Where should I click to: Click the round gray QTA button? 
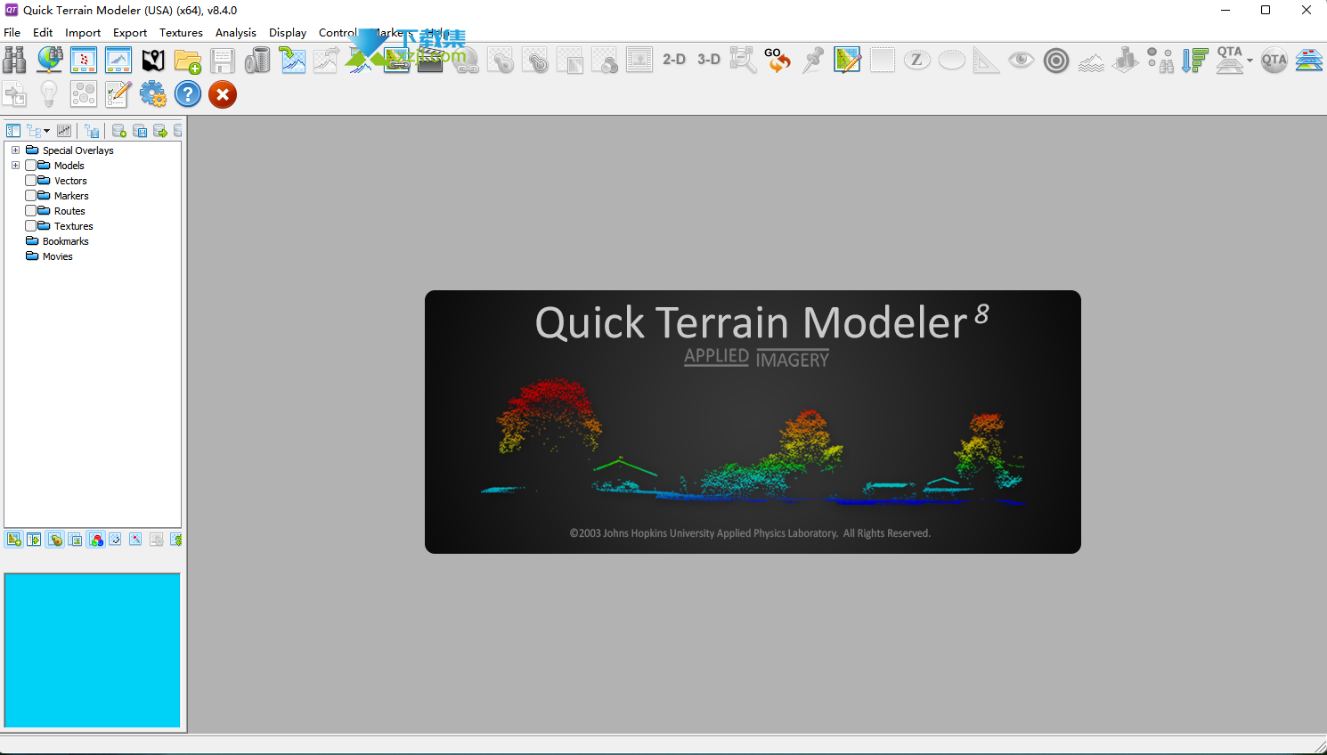(x=1274, y=60)
